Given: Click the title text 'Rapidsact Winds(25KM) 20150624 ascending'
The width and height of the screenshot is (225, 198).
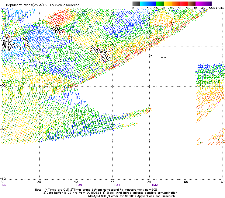Looking at the screenshot, I should pyautogui.click(x=43, y=5).
